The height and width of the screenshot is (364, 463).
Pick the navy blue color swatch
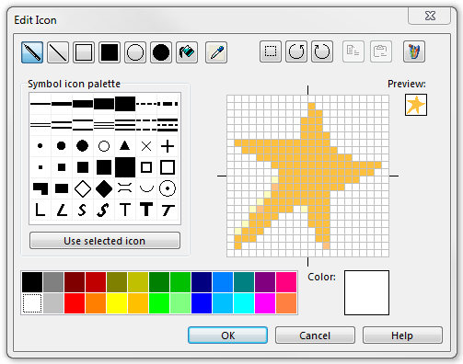click(x=202, y=282)
